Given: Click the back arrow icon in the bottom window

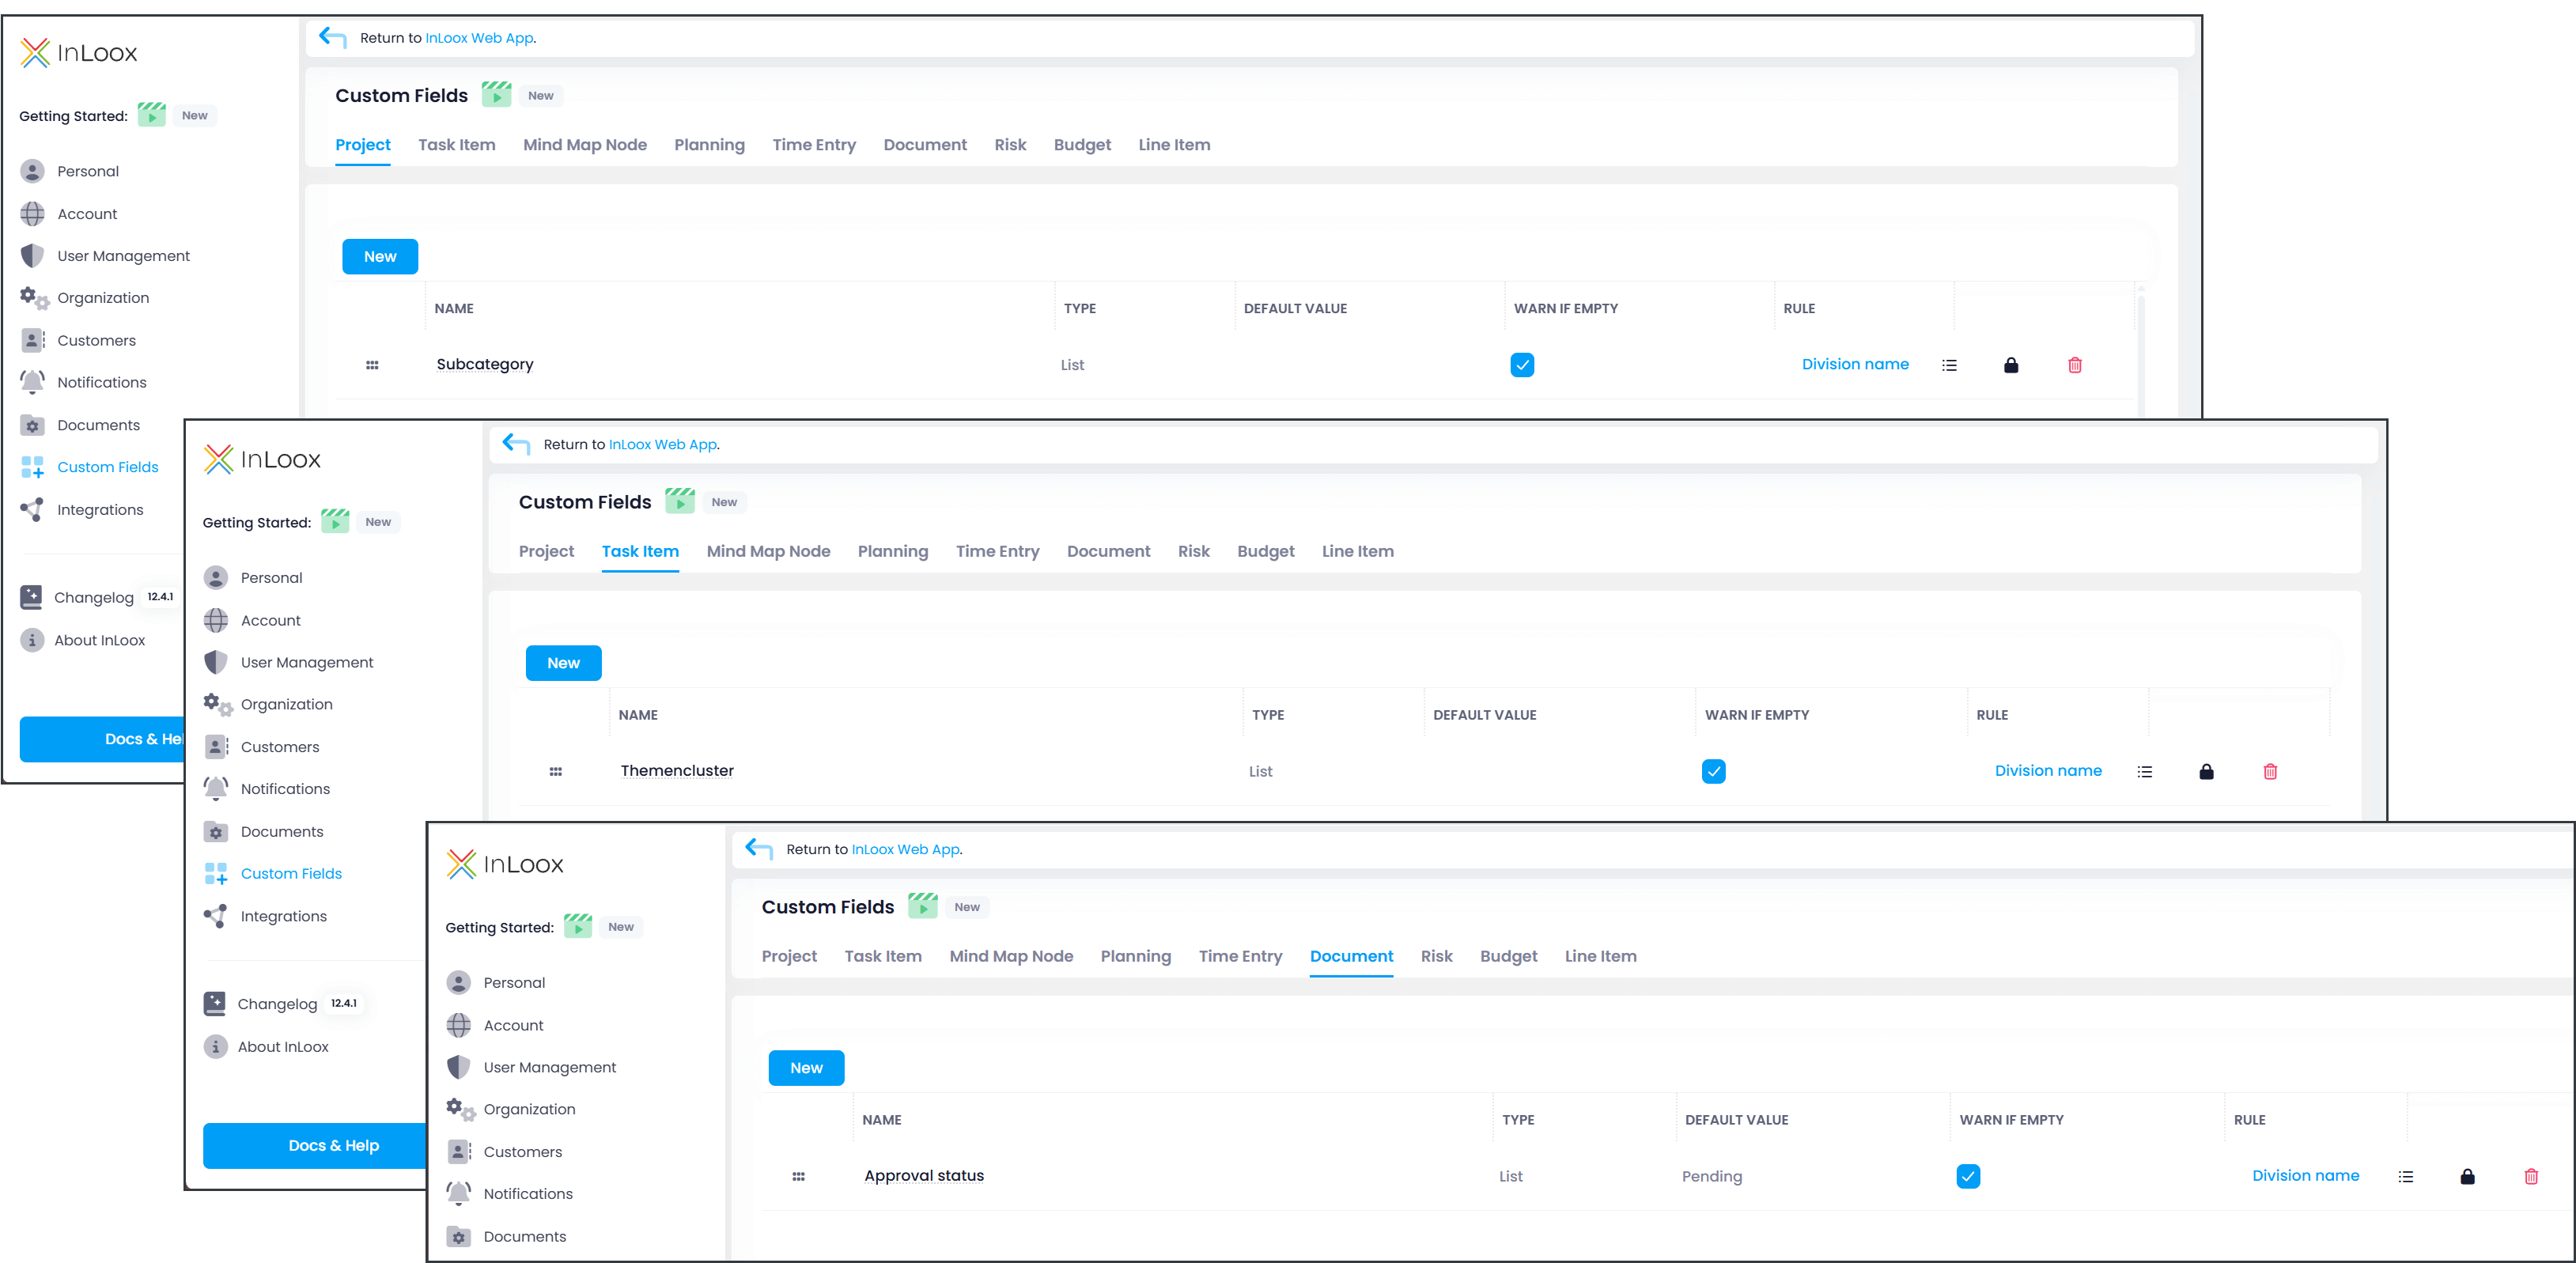Looking at the screenshot, I should coord(759,849).
